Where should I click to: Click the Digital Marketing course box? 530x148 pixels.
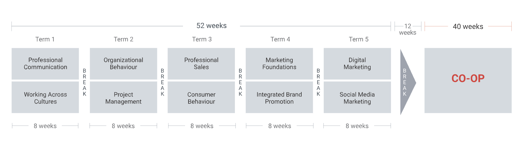click(x=357, y=64)
